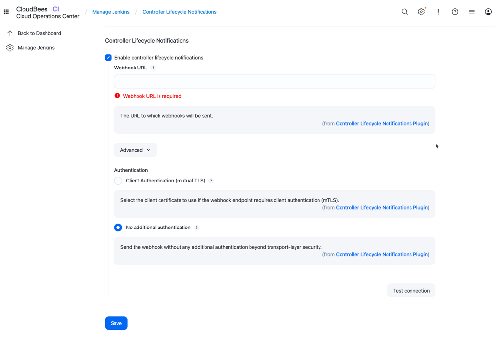The image size is (501, 342).
Task: Uncheck Enable controller lifecycle notifications
Action: click(x=108, y=58)
